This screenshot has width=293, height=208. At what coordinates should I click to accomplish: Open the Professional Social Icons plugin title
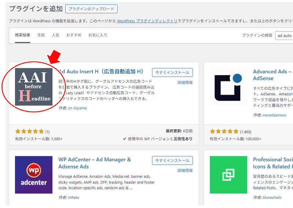point(273,163)
